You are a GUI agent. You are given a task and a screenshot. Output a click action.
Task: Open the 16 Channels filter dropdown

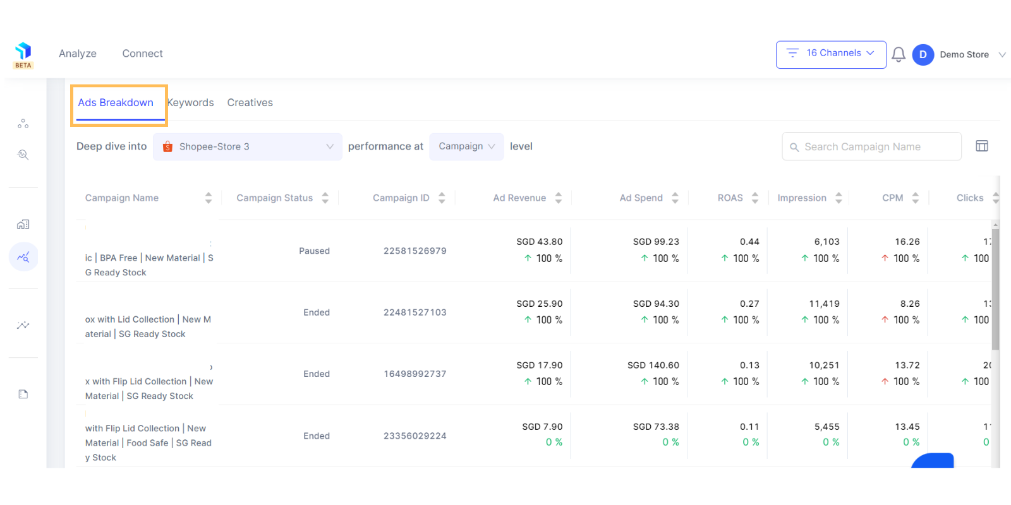pos(831,54)
